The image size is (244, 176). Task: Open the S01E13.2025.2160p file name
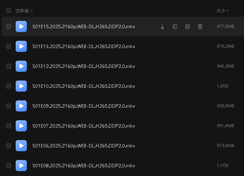(84, 46)
